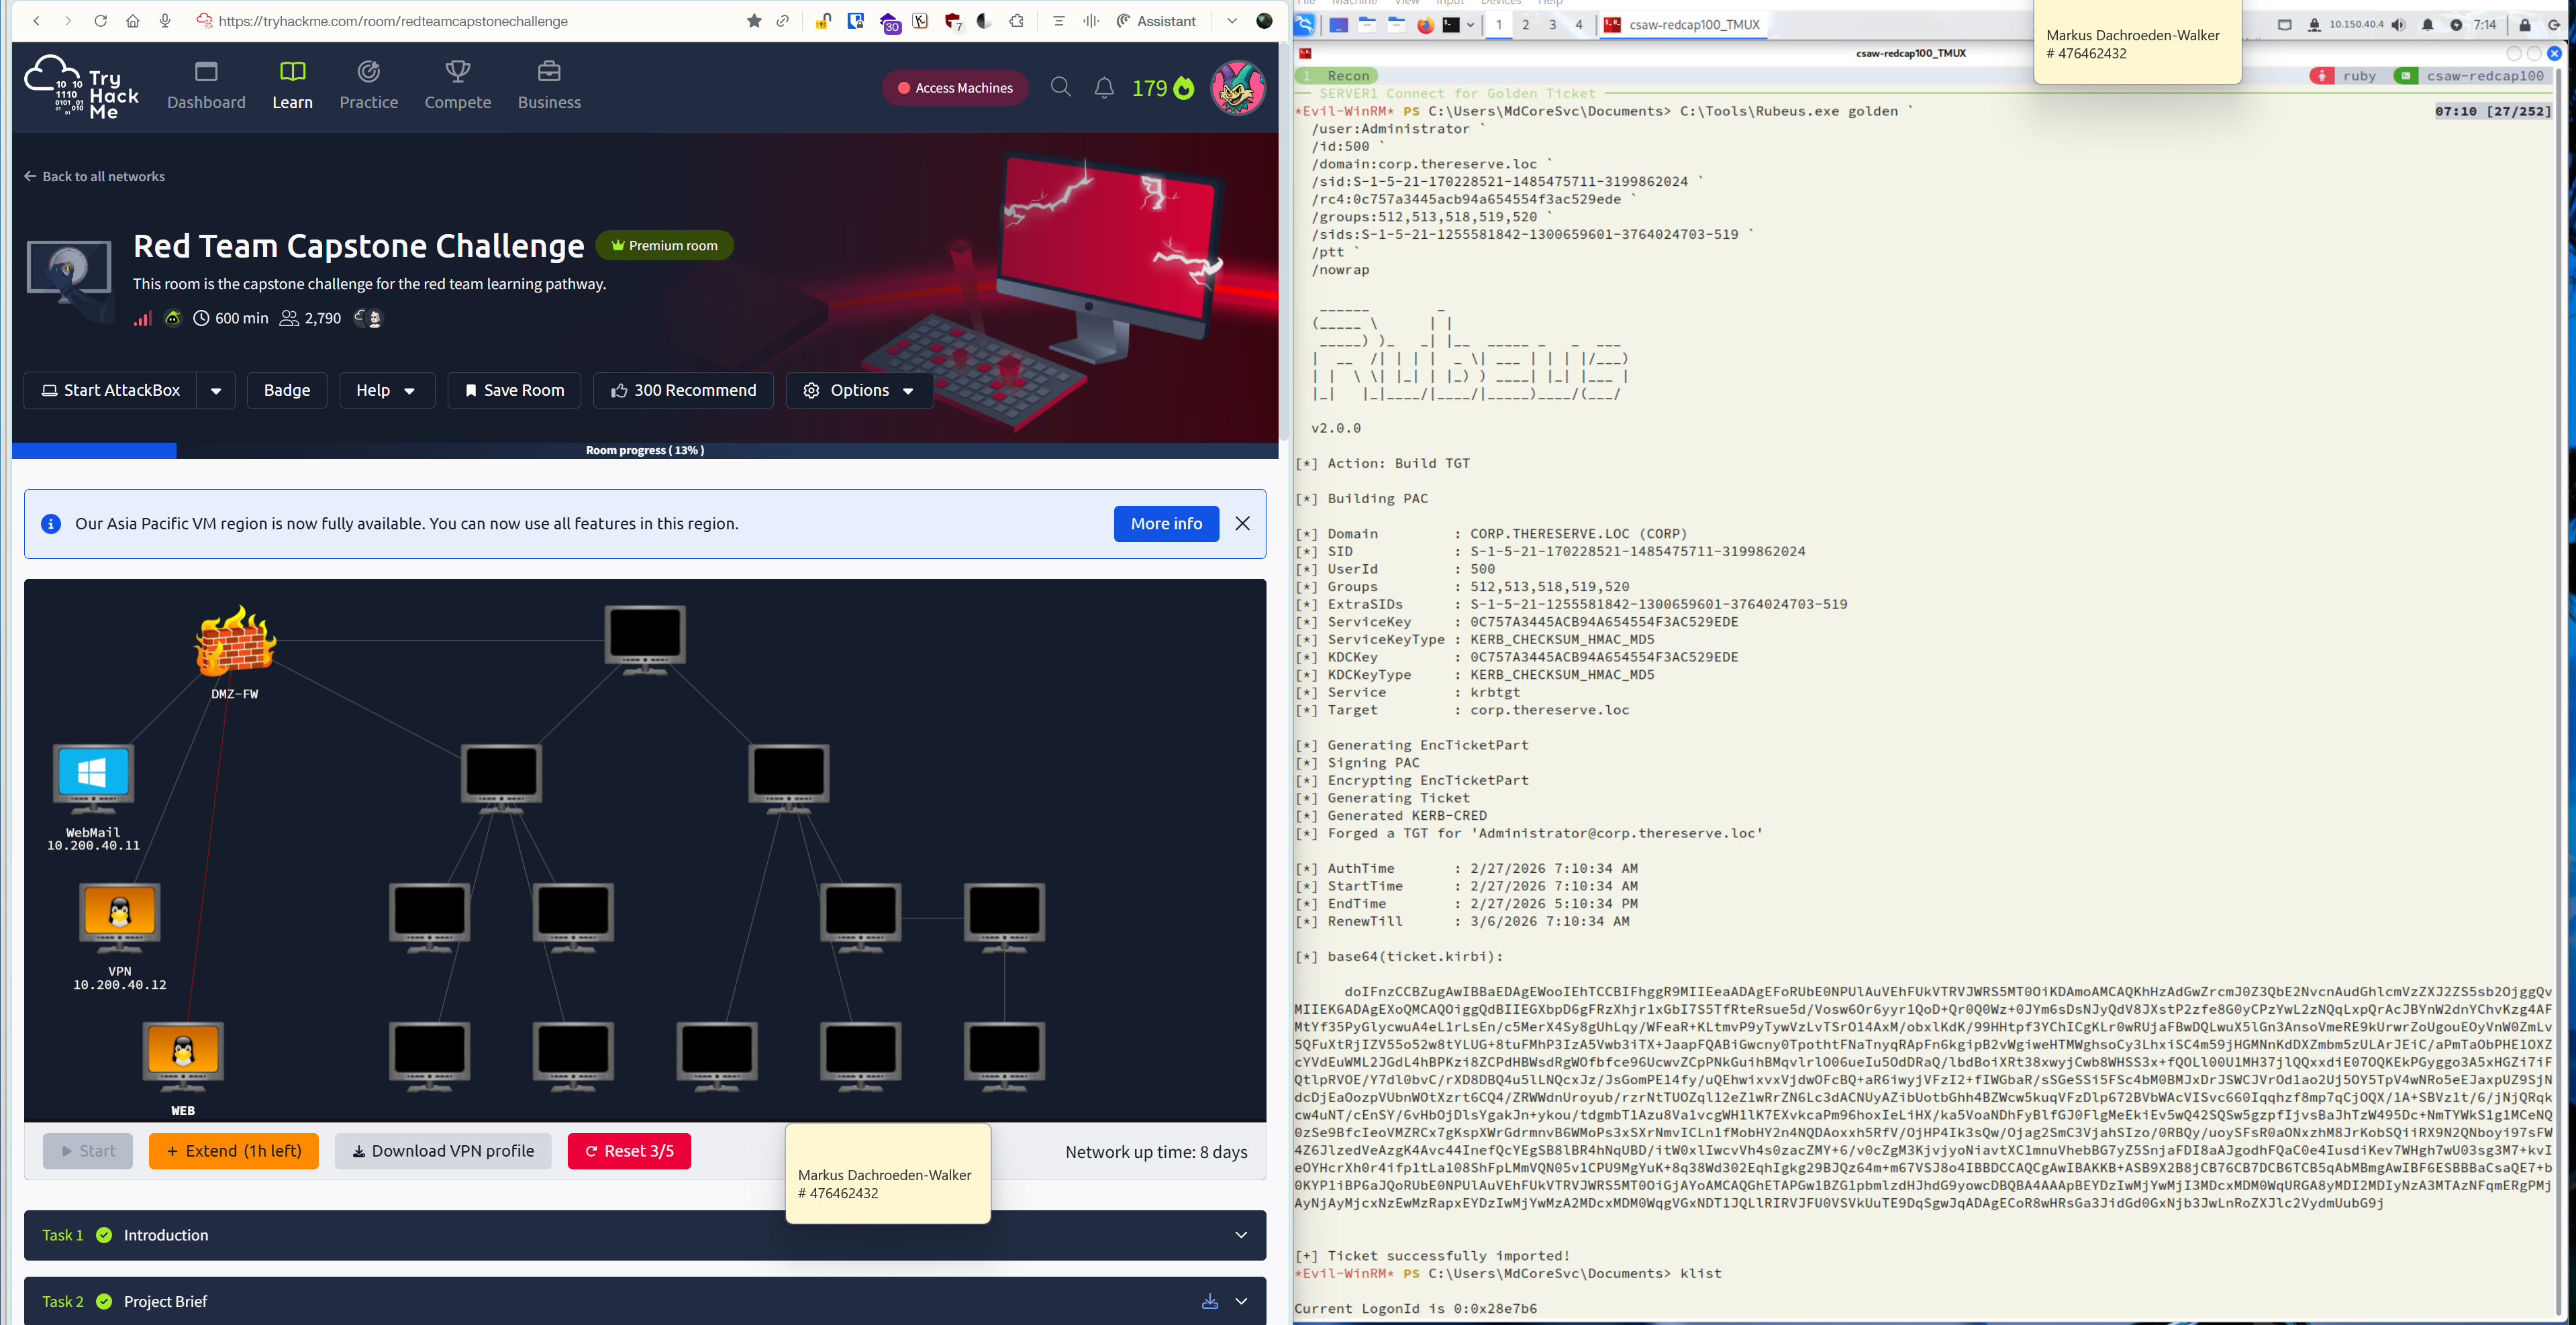Viewport: 2576px width, 1325px height.
Task: Switch to the Compete navigation tab
Action: [457, 85]
